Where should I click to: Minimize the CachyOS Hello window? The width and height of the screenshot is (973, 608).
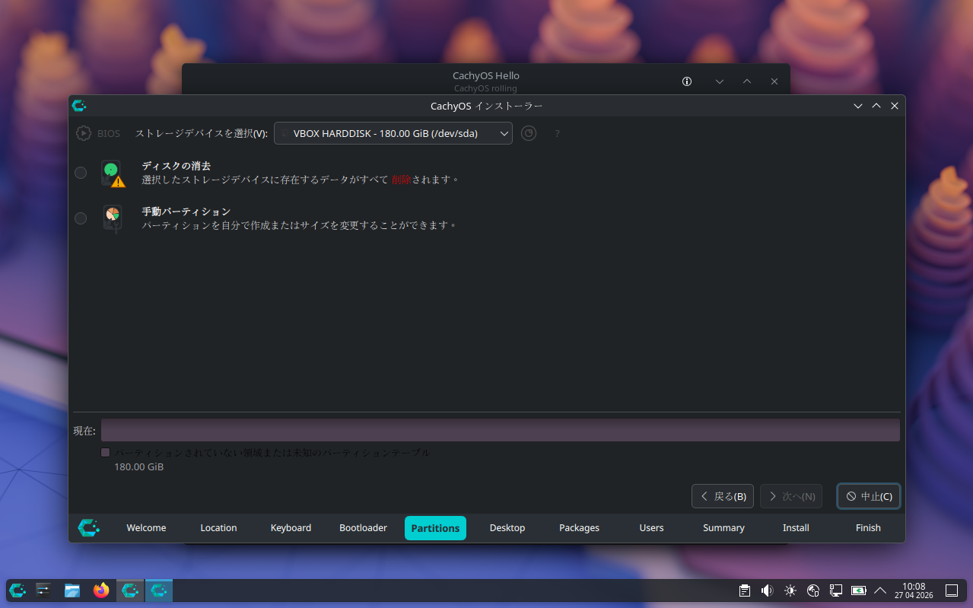click(x=720, y=81)
